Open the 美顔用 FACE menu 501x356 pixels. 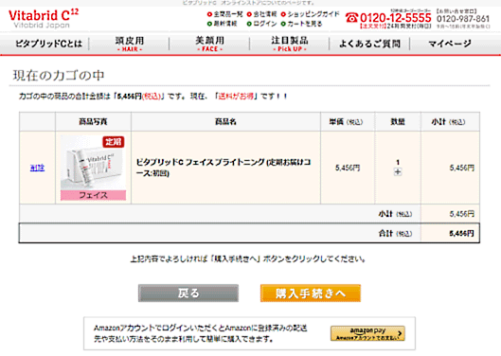coord(209,44)
